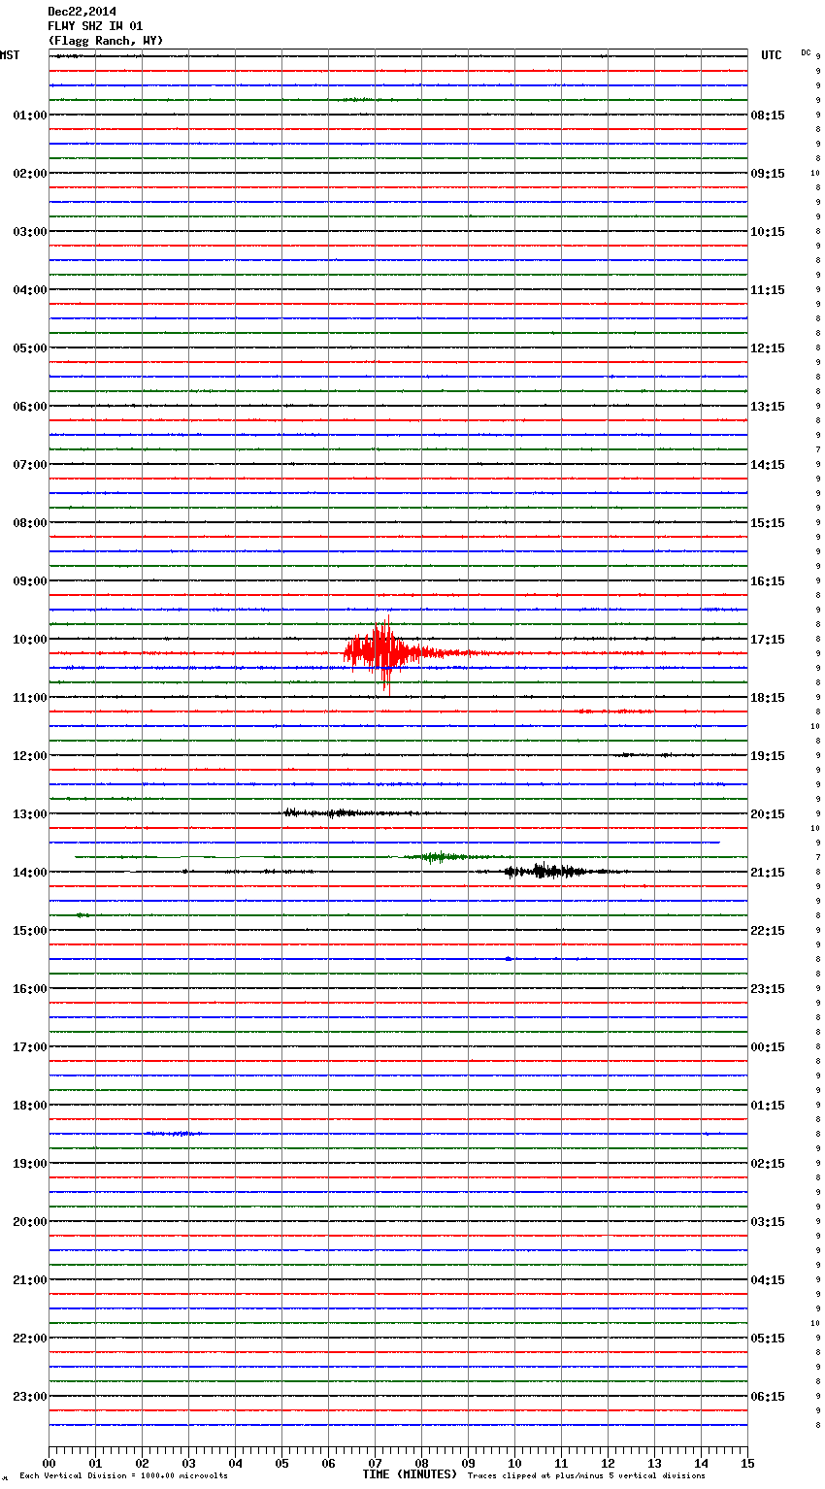
Task: Select the 22:00 MST time label
Action: point(29,1339)
